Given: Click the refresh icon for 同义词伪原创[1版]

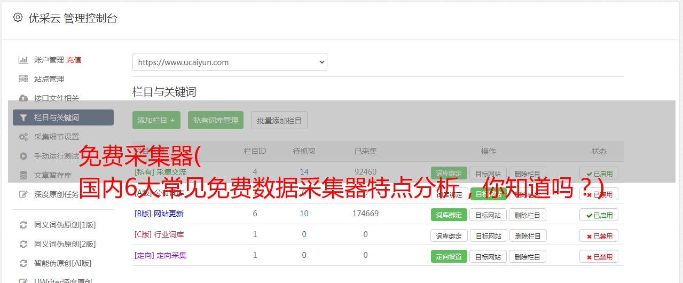Looking at the screenshot, I should [23, 225].
